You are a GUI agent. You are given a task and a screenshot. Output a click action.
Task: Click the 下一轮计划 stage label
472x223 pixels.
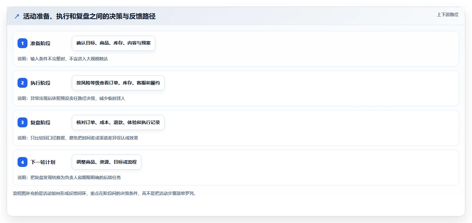click(x=43, y=162)
